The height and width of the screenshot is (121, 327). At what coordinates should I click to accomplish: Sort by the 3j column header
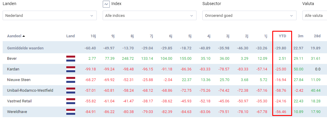[x=228, y=36]
